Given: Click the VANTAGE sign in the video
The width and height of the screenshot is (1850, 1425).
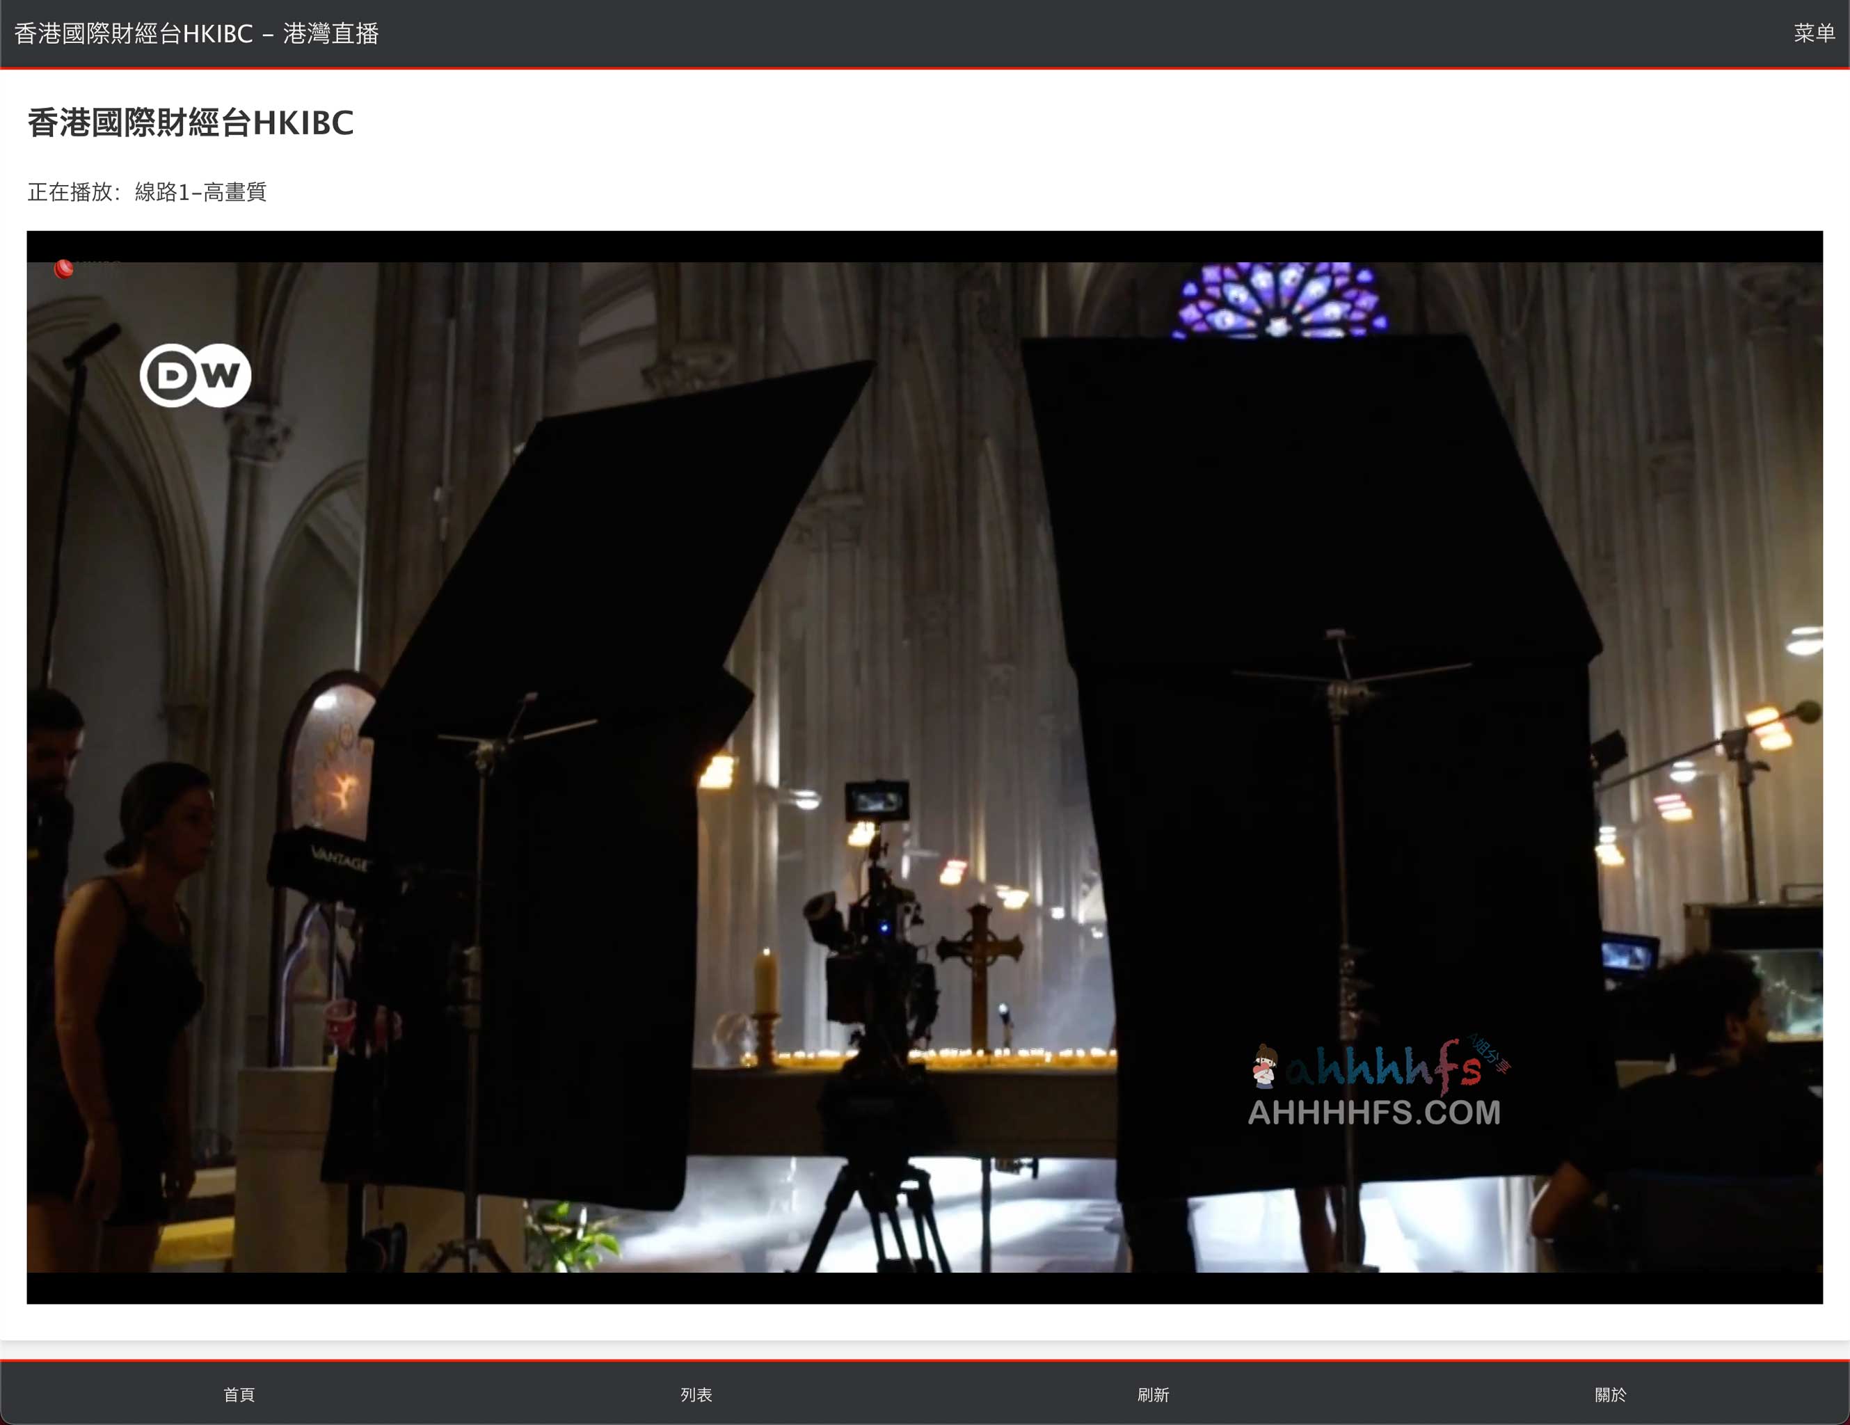Looking at the screenshot, I should click(337, 858).
